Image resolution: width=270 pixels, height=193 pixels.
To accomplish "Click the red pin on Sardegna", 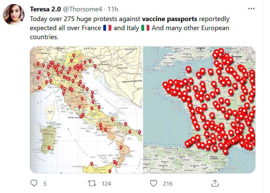I will pyautogui.click(x=49, y=147).
